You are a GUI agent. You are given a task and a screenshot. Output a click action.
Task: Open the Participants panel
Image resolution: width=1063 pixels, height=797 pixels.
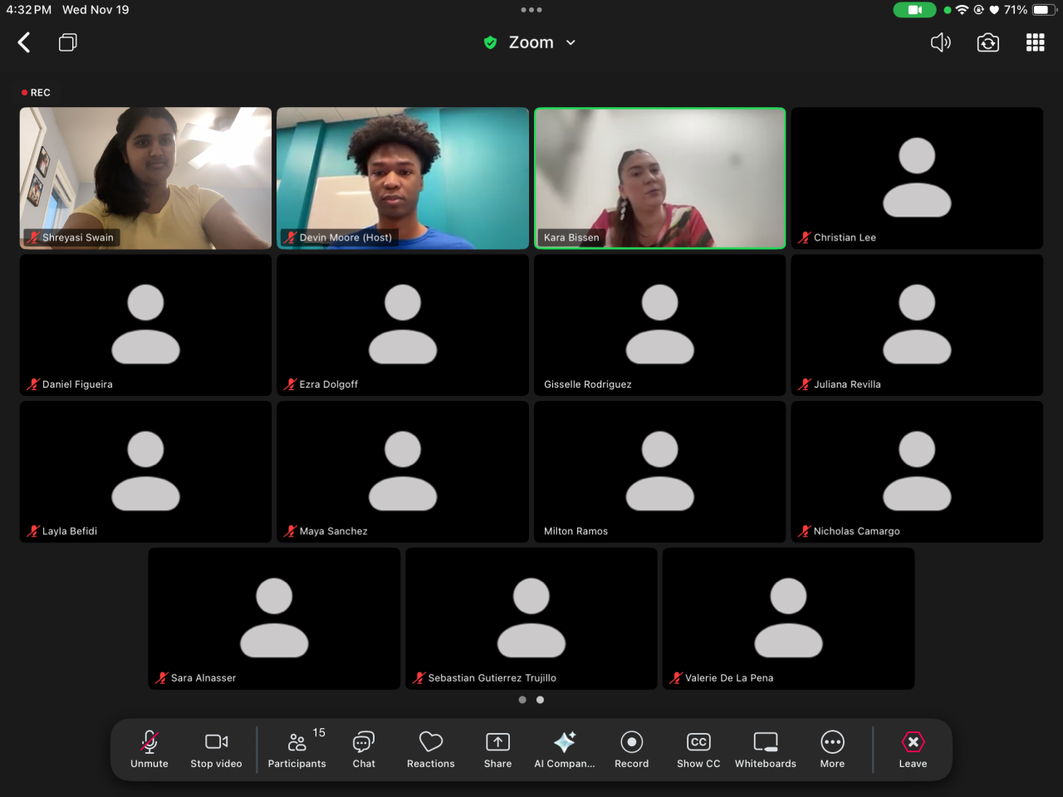click(296, 749)
